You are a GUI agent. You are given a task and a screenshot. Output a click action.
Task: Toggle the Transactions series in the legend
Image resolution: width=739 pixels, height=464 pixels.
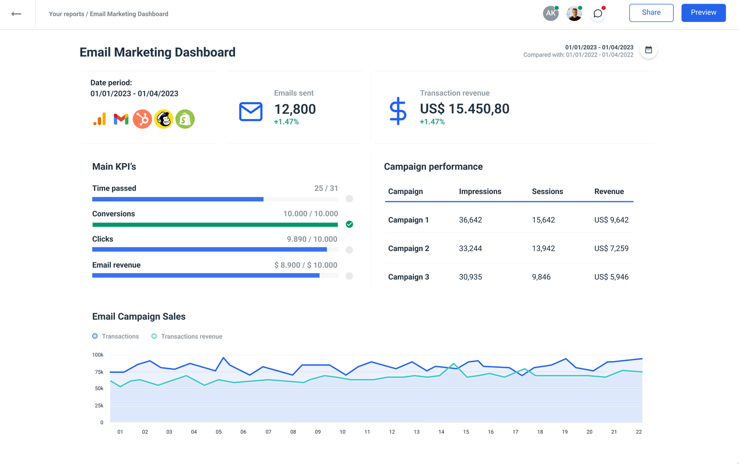point(115,336)
